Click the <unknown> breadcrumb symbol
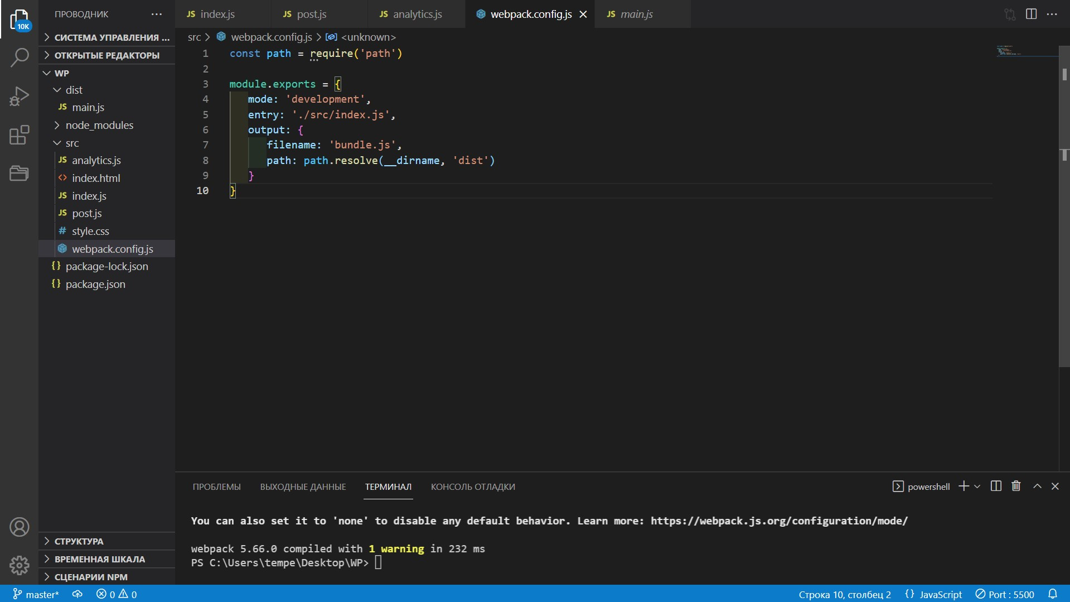 click(x=361, y=37)
